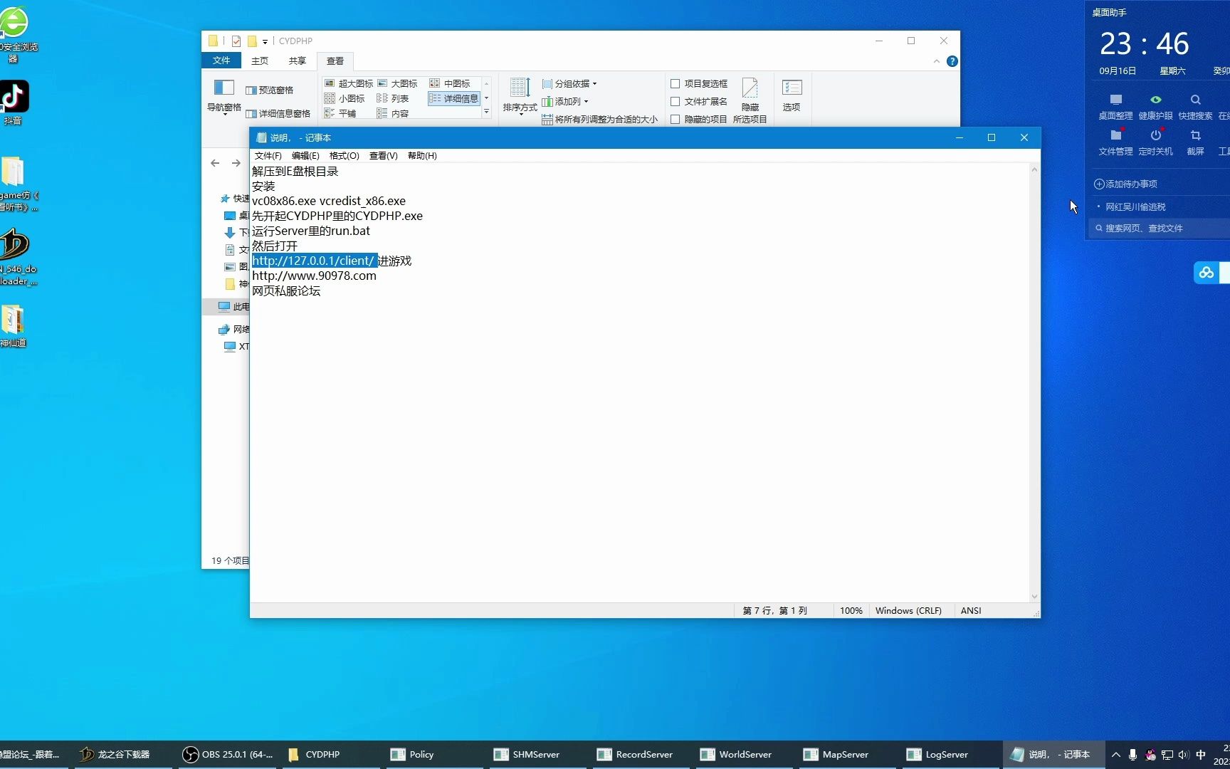Screen dimensions: 1230x769
Task: Open file management tool in assistant panel
Action: point(1115,142)
